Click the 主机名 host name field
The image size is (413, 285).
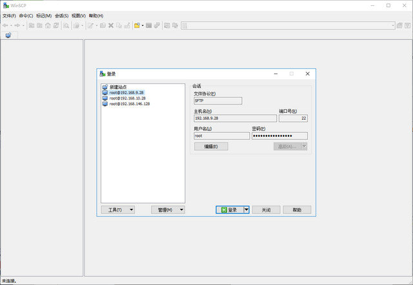coord(235,119)
